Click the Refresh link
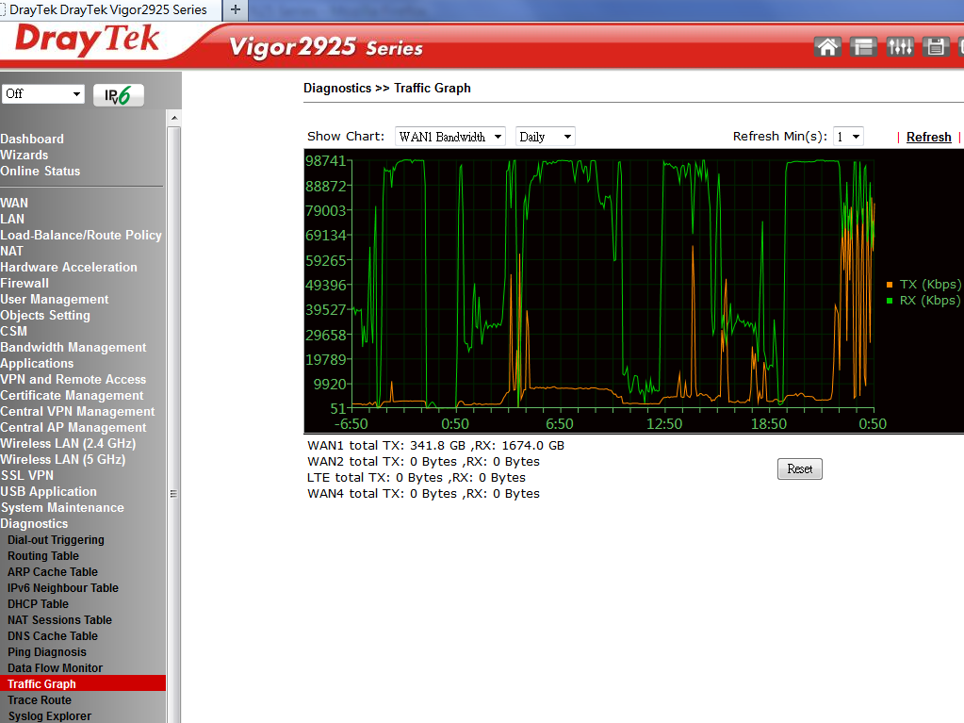The height and width of the screenshot is (723, 964). click(x=928, y=137)
